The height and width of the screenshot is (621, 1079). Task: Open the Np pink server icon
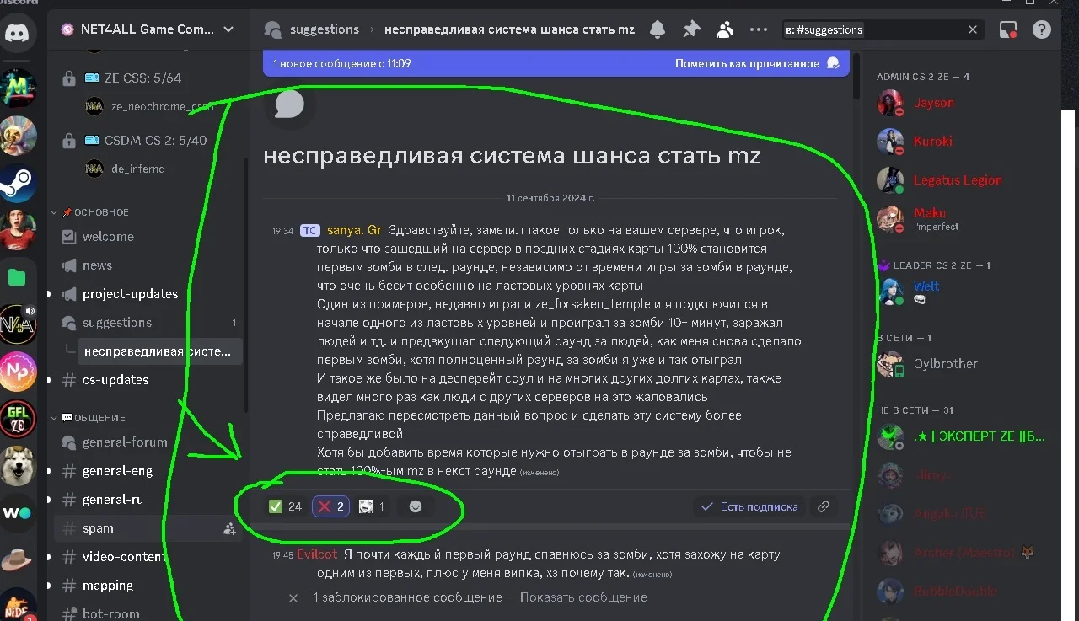18,372
